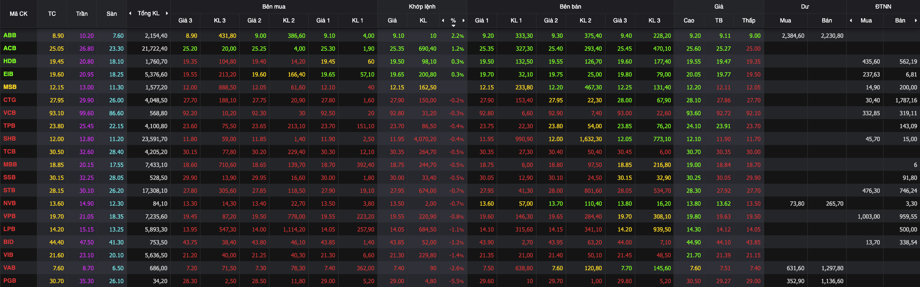This screenshot has height=287, width=920.
Task: Click the left arrow before ĐTNN Mua header
Action: [851, 21]
